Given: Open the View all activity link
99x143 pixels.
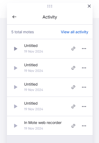Looking at the screenshot, I should (x=75, y=32).
